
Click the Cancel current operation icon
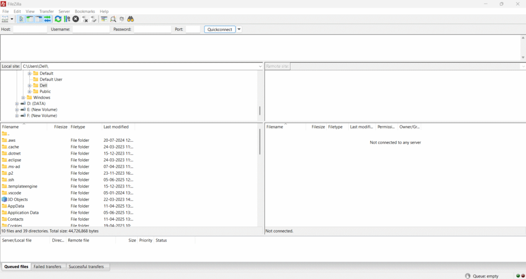(76, 19)
